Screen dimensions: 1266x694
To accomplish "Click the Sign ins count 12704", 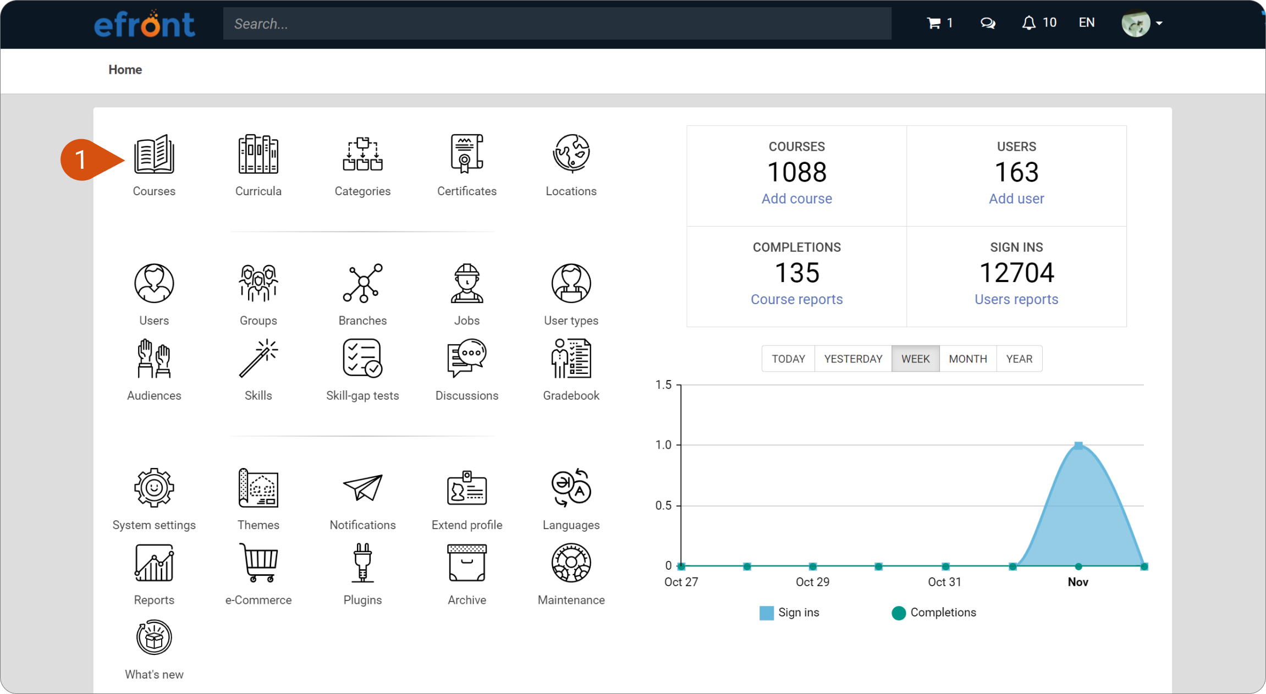I will [1016, 273].
